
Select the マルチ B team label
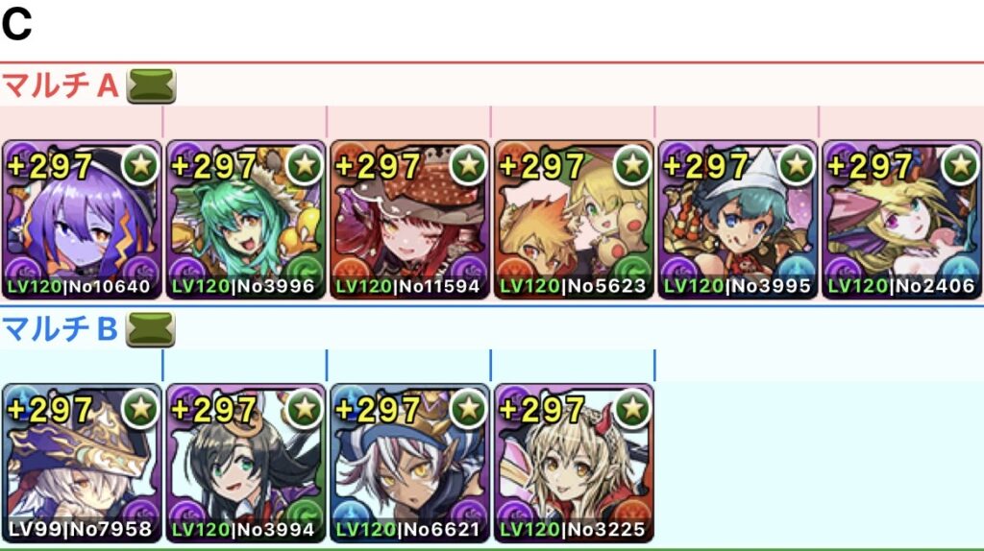60,329
